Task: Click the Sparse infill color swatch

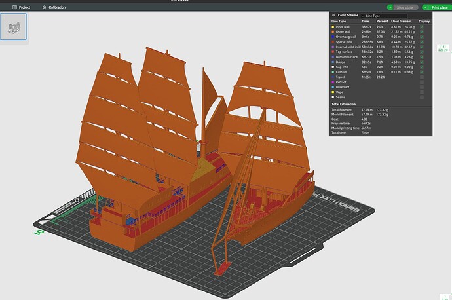Action: [333, 42]
